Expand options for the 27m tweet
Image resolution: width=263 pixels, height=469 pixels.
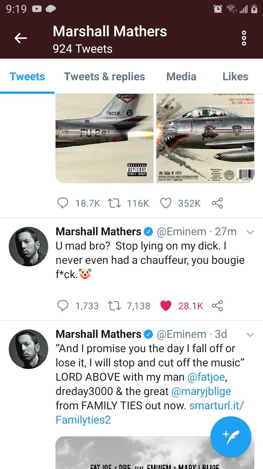click(x=250, y=232)
